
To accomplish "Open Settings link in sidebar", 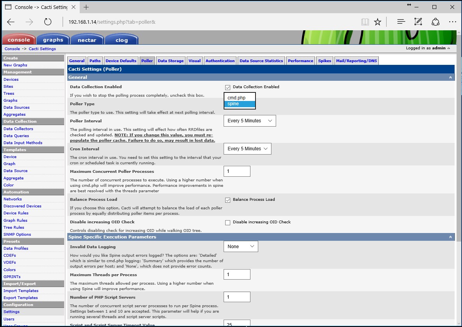I will (12, 312).
